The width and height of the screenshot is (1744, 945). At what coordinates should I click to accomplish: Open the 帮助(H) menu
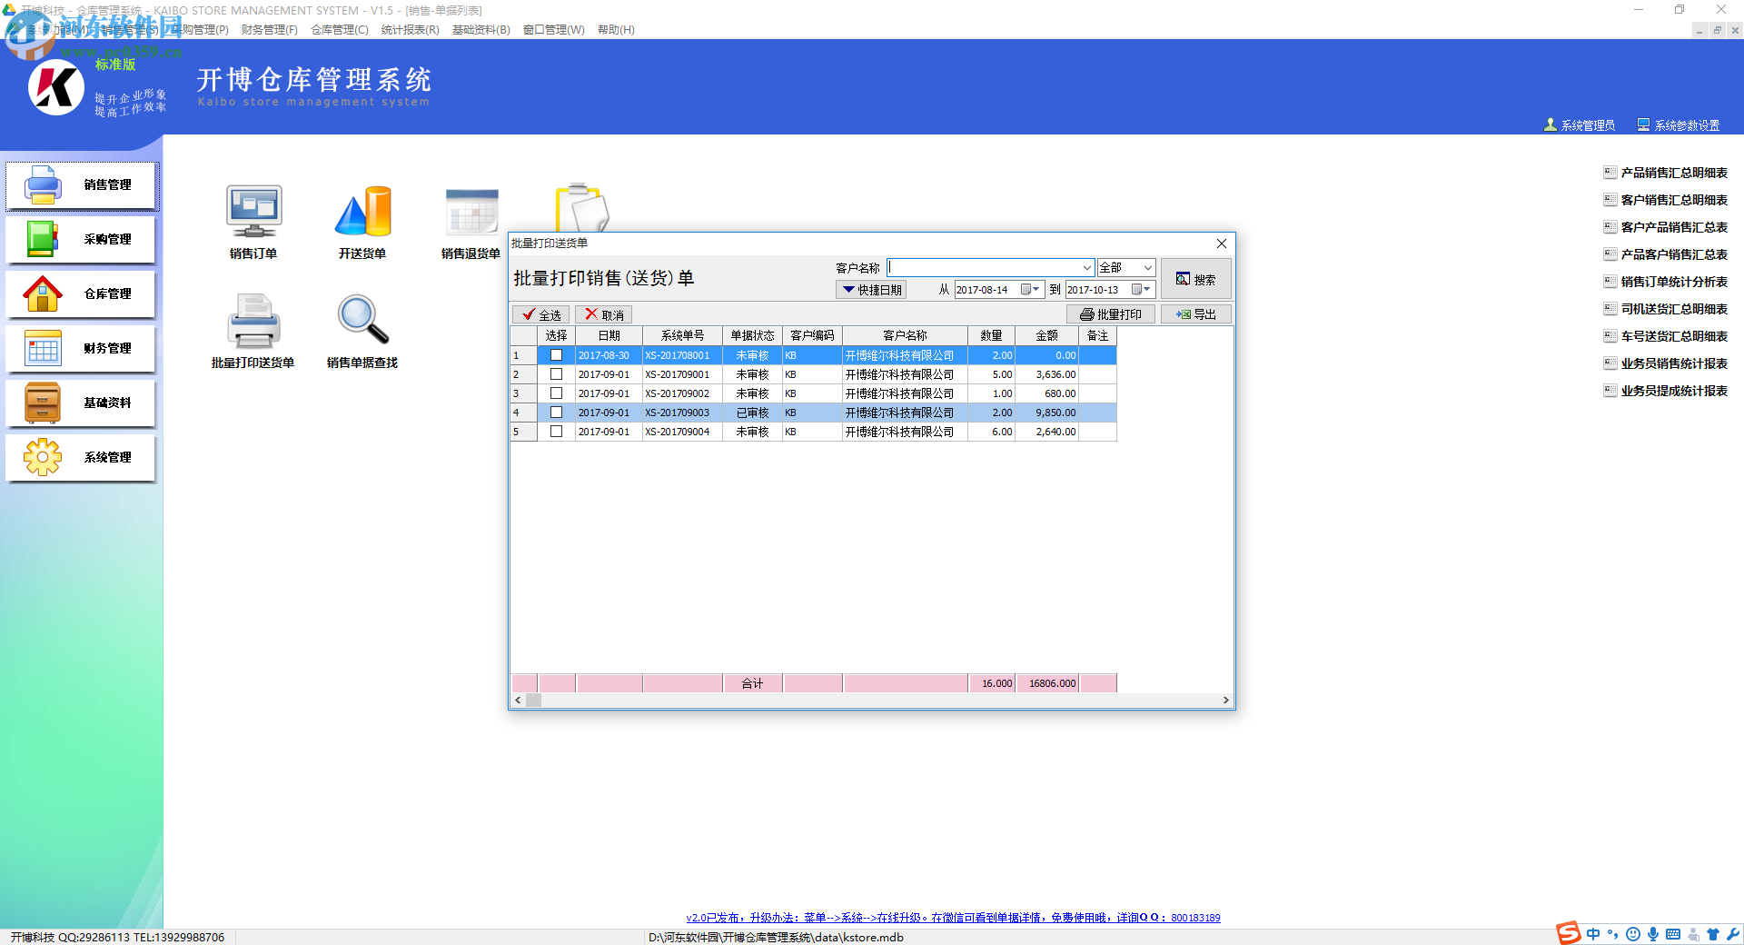616,30
